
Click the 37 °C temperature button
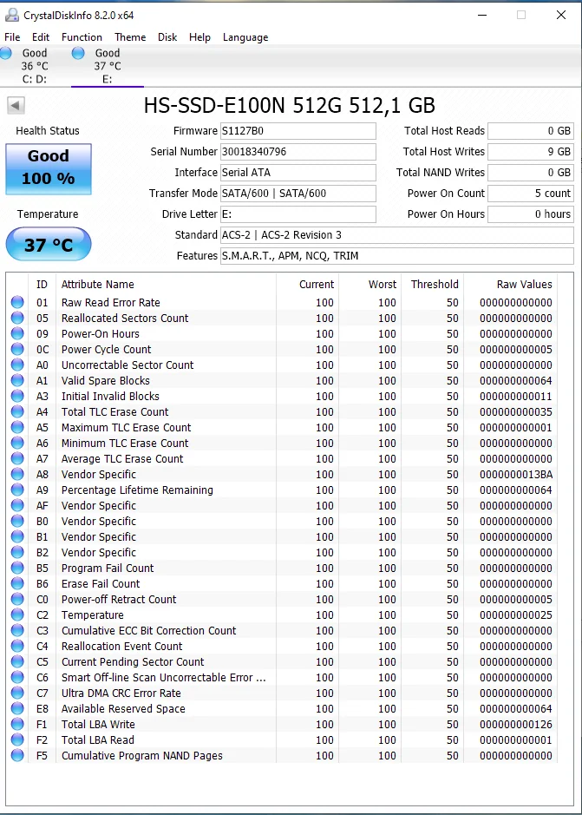tap(49, 244)
